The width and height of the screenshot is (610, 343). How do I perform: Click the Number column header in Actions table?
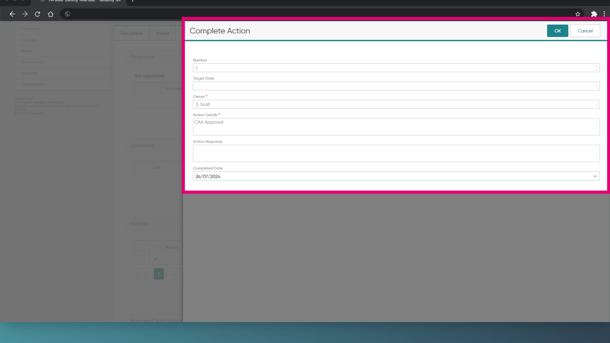[x=172, y=247]
